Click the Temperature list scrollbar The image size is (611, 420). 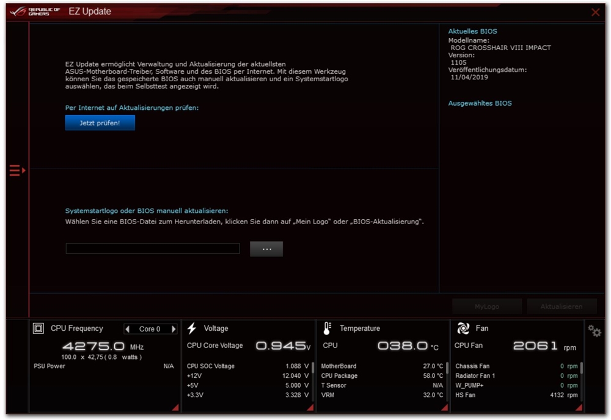(x=447, y=368)
